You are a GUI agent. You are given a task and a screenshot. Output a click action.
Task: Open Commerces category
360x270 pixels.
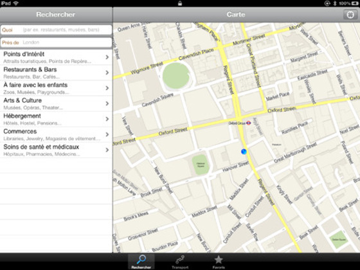[57, 134]
